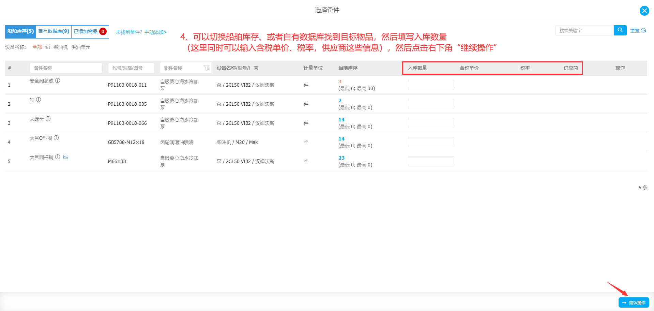Click stock value 14 of 大螺母

341,120
